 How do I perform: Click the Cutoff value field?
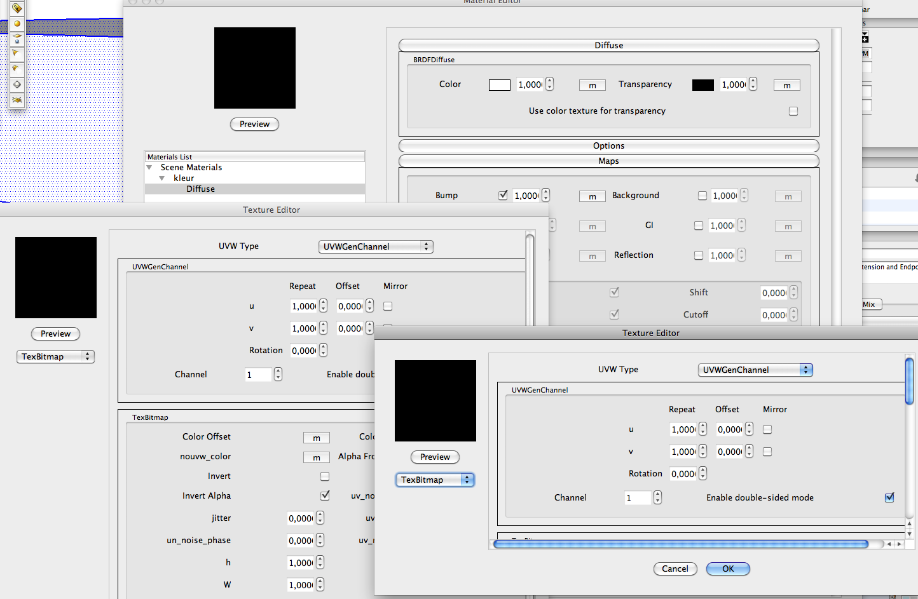[774, 314]
